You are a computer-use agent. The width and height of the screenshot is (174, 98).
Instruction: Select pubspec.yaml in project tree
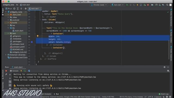tap(17, 47)
